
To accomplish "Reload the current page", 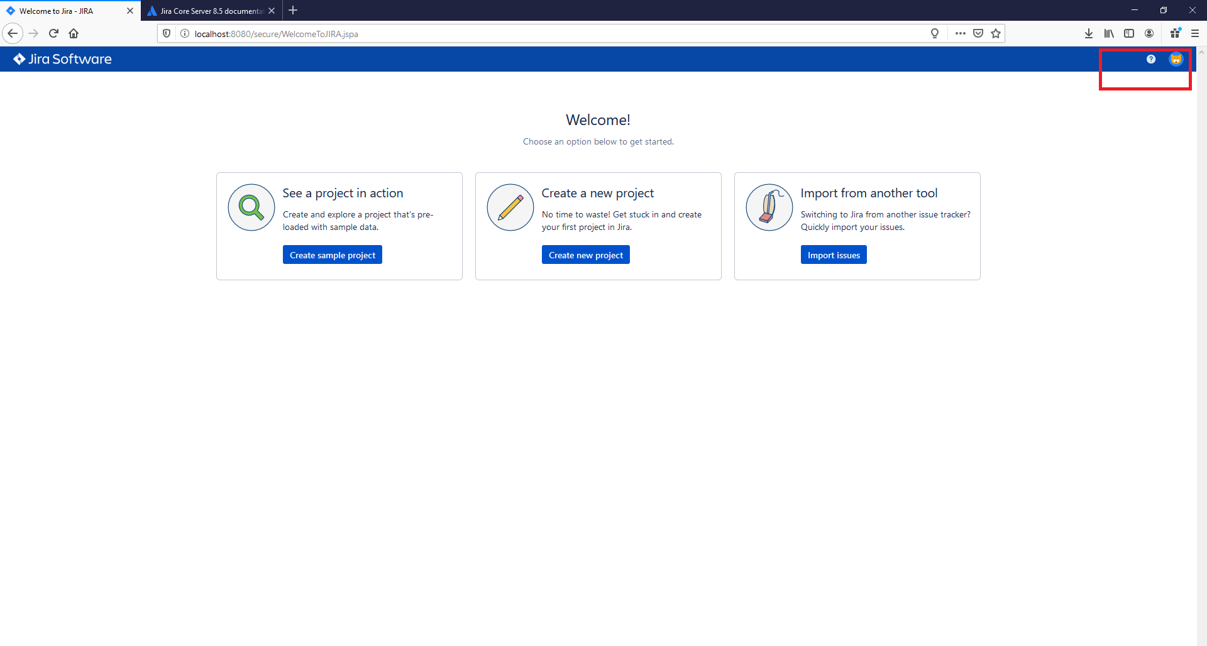I will [x=54, y=33].
